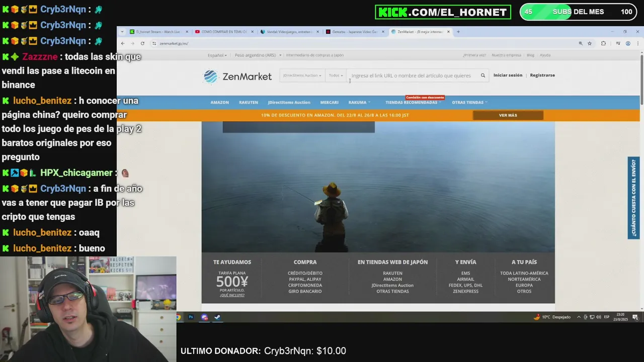644x362 pixels.
Task: Expand the TIENDAS RECOMENDADAS menu
Action: 413,103
